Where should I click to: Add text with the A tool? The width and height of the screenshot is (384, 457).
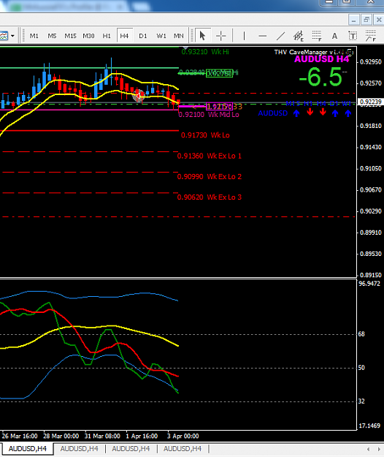click(x=335, y=36)
